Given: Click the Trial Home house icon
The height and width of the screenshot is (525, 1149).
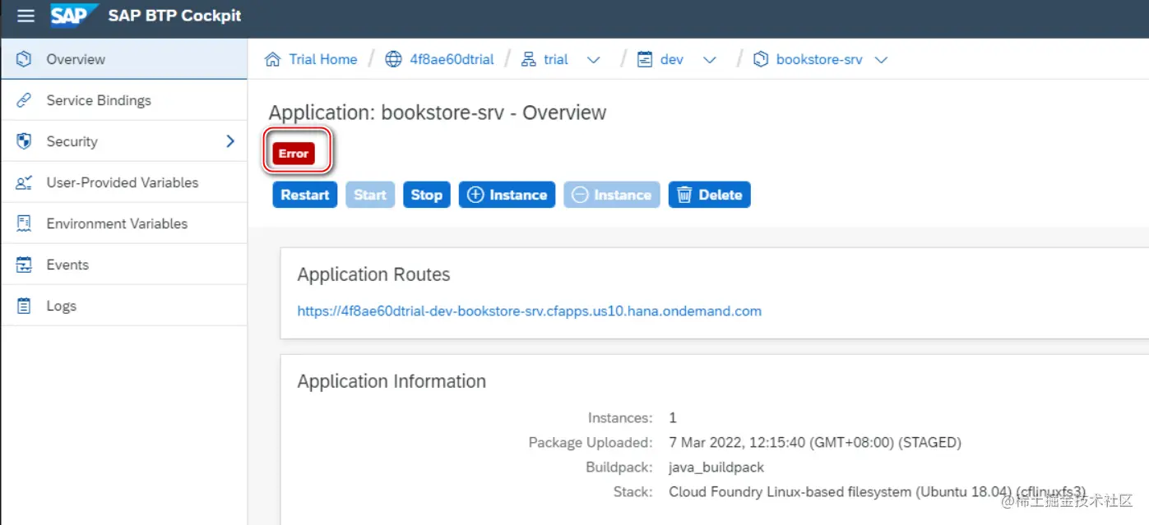Looking at the screenshot, I should click(273, 59).
